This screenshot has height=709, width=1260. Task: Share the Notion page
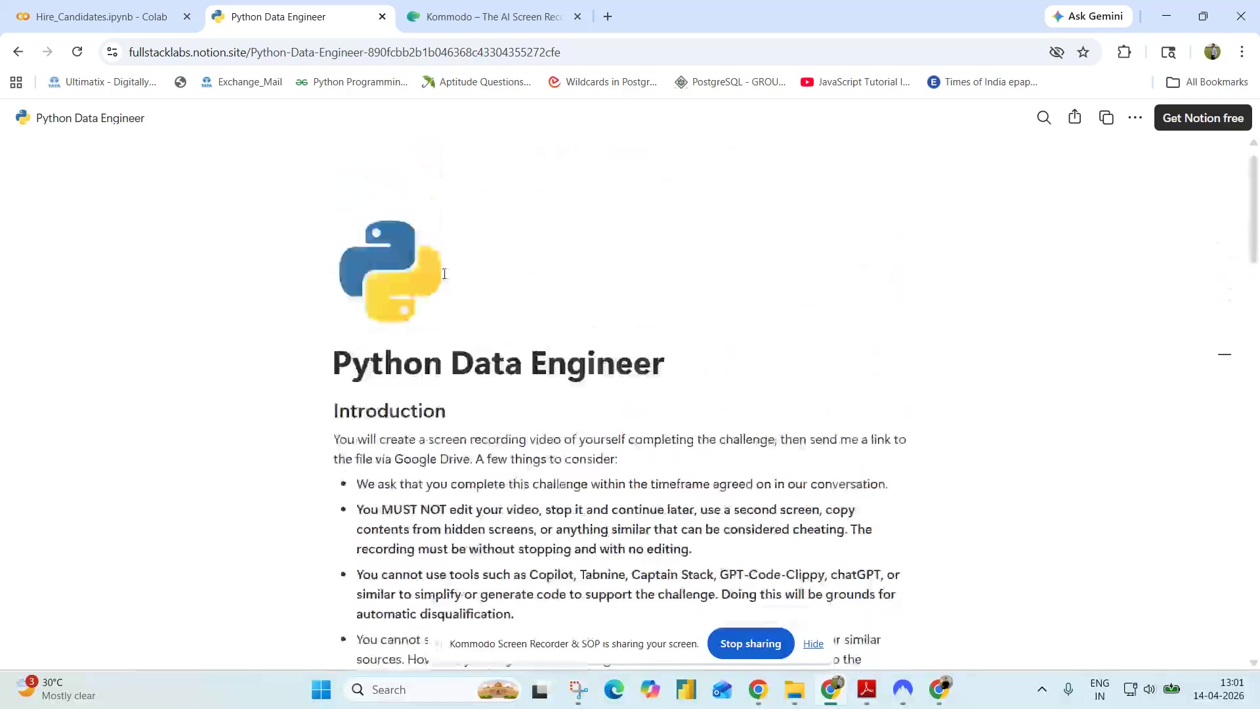[x=1074, y=118]
